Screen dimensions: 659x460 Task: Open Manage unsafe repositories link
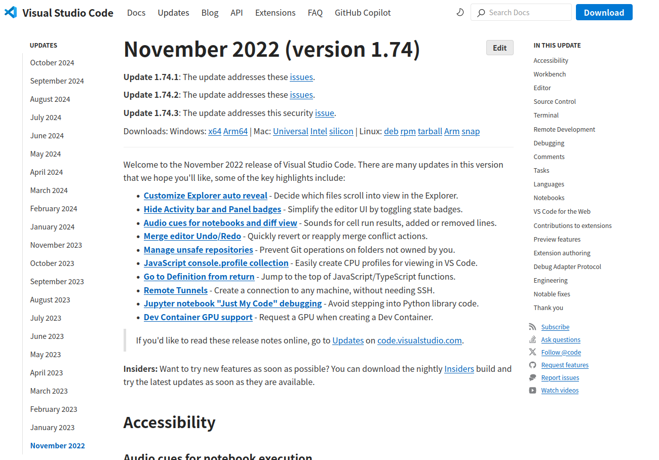pos(199,250)
